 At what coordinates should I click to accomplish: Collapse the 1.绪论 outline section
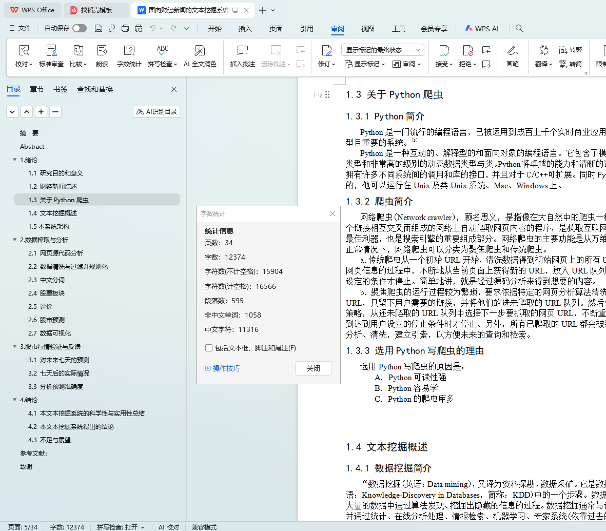pyautogui.click(x=14, y=160)
